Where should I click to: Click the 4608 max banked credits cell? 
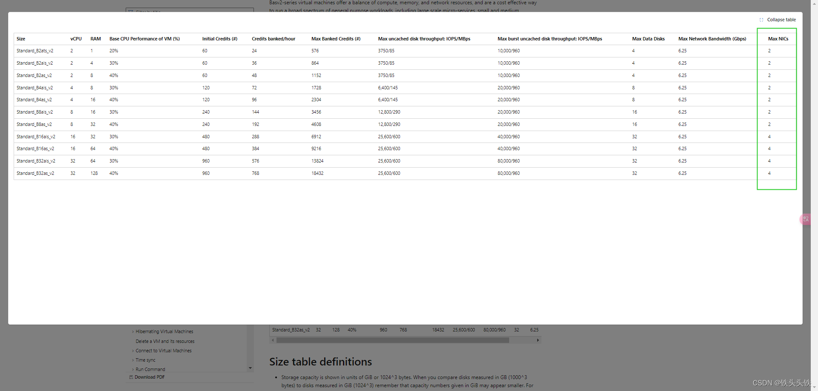(316, 124)
